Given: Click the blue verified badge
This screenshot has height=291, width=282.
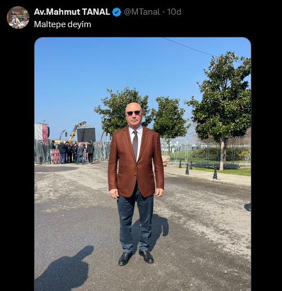Looking at the screenshot, I should coord(116,12).
